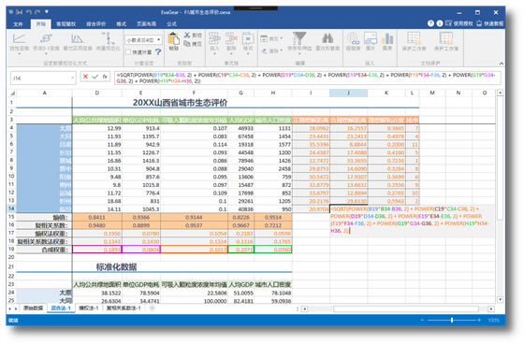Switch to the 原始数据 sheet tab

tap(34, 308)
